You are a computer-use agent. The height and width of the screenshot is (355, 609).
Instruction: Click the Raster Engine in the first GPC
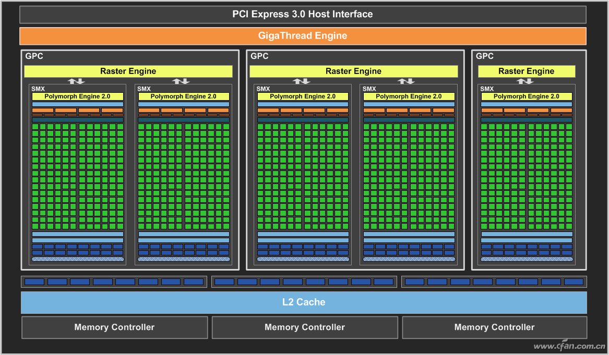click(128, 71)
